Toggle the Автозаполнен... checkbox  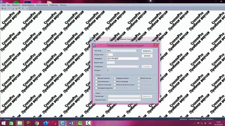96,82
